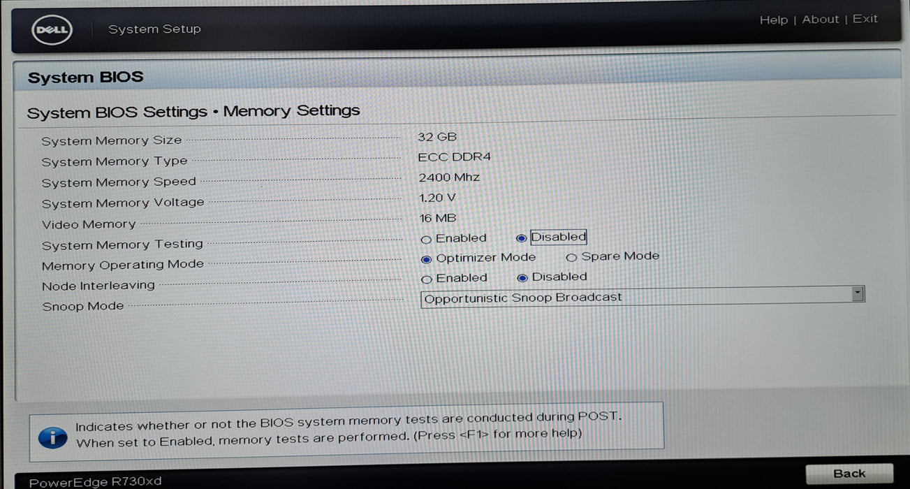The height and width of the screenshot is (489, 910).
Task: Click the ECC DDR4 value
Action: point(455,157)
